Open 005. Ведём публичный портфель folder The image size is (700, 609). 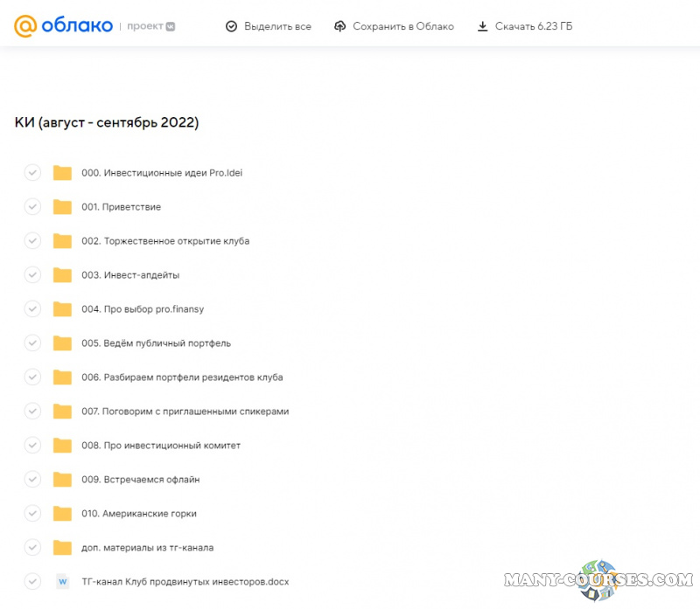(156, 343)
